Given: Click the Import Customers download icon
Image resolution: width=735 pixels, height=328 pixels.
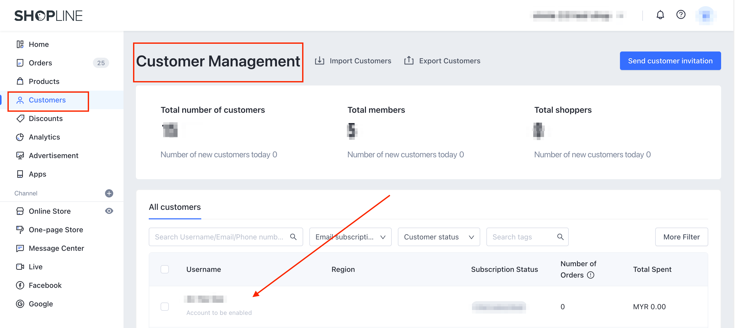Looking at the screenshot, I should pos(319,61).
